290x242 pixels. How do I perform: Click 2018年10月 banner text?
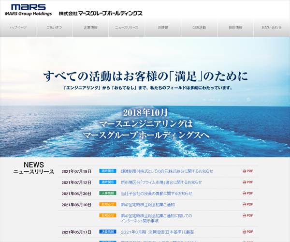(145, 113)
